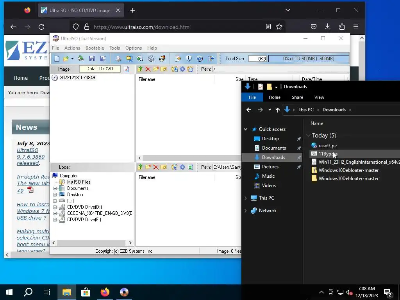400x300 pixels.
Task: Collapse the Today (5) group in Explorer
Action: point(308,136)
